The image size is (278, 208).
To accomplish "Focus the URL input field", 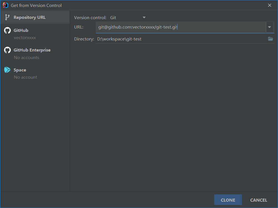I will pos(181,27).
